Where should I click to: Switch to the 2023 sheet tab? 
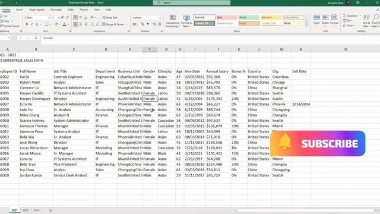36,210
